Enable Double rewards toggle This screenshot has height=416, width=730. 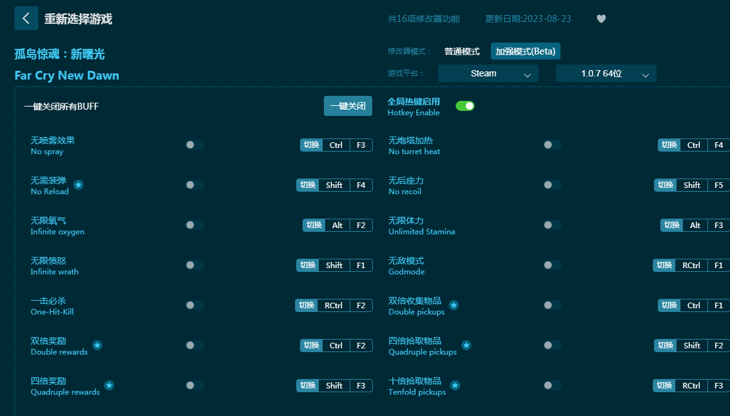[195, 345]
